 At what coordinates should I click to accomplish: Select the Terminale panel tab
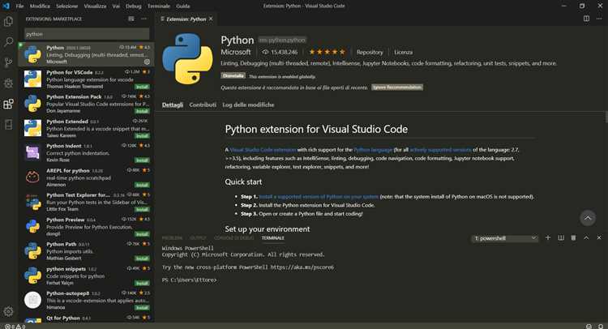272,238
